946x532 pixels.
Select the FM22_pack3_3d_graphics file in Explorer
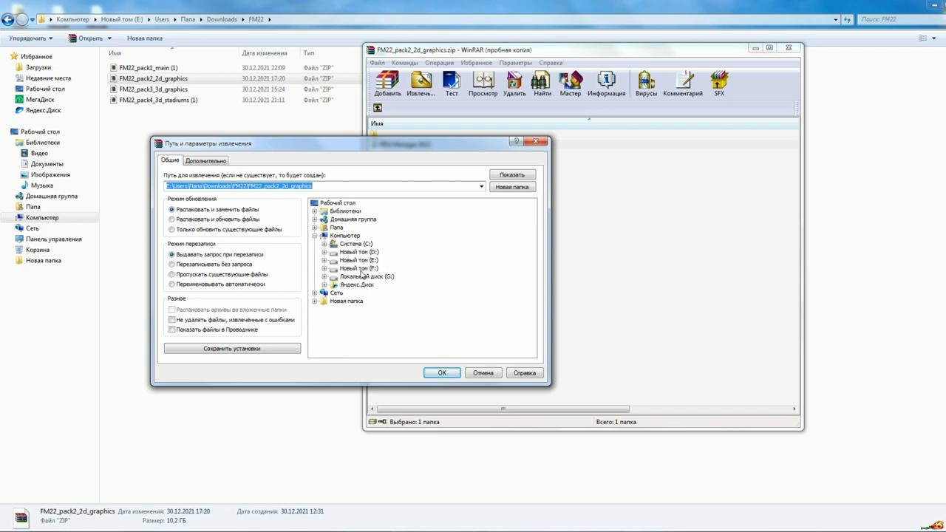153,89
